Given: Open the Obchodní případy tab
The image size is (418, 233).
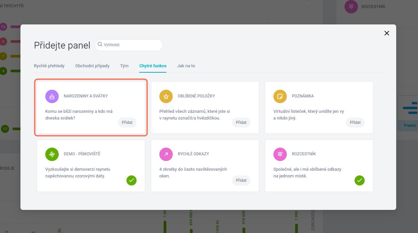Looking at the screenshot, I should point(92,66).
